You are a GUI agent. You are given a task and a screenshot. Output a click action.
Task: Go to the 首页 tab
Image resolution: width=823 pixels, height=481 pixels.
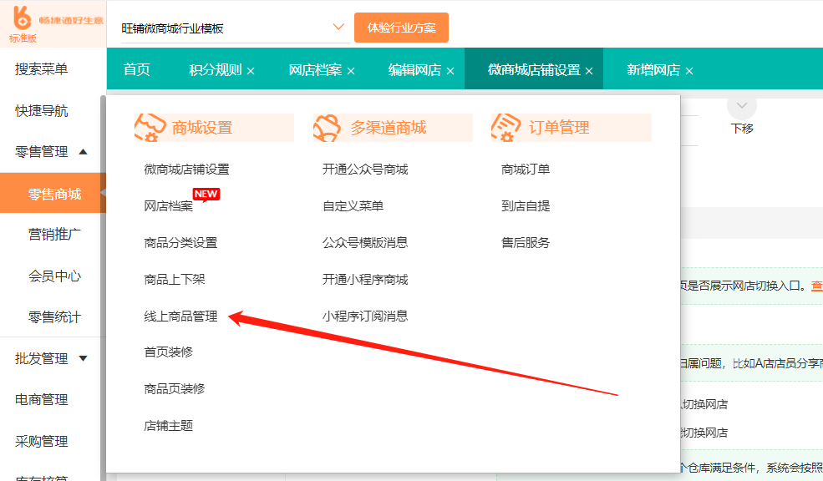click(137, 70)
